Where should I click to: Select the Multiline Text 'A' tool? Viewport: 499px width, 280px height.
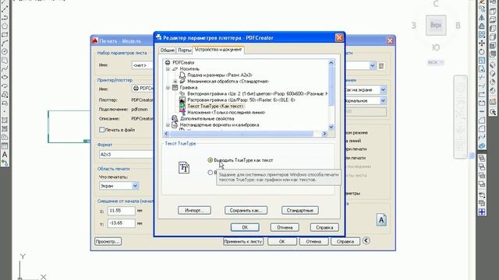pos(5,155)
